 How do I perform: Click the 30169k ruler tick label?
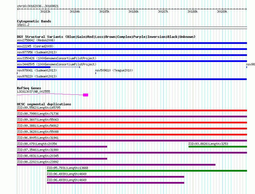(x=222, y=11)
